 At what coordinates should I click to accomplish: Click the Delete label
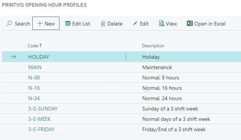pos(115,24)
